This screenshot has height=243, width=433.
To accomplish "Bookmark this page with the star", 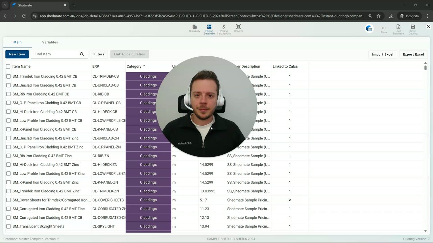I will tap(379, 16).
